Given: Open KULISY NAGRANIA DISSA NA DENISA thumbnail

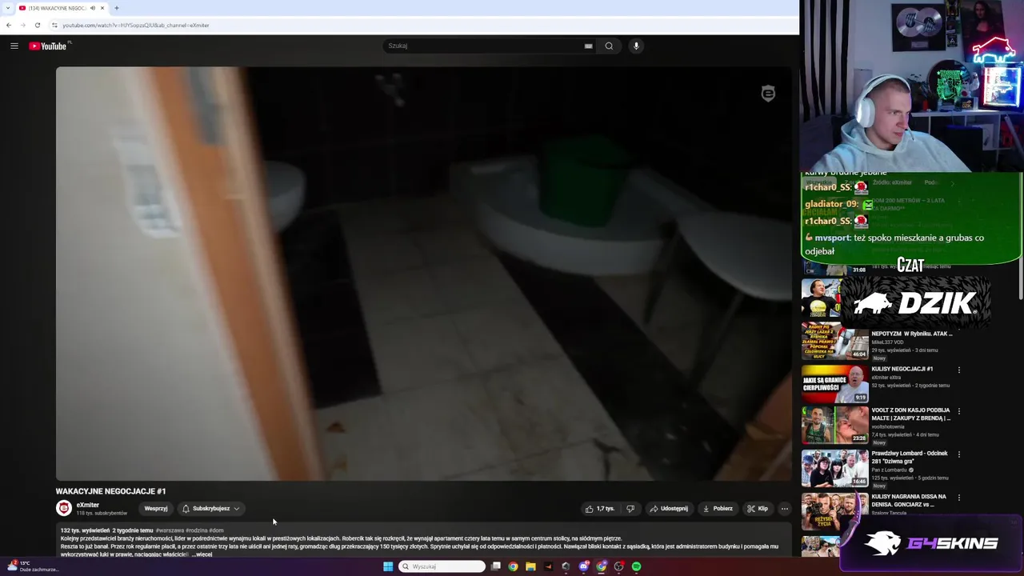Looking at the screenshot, I should pos(834,511).
